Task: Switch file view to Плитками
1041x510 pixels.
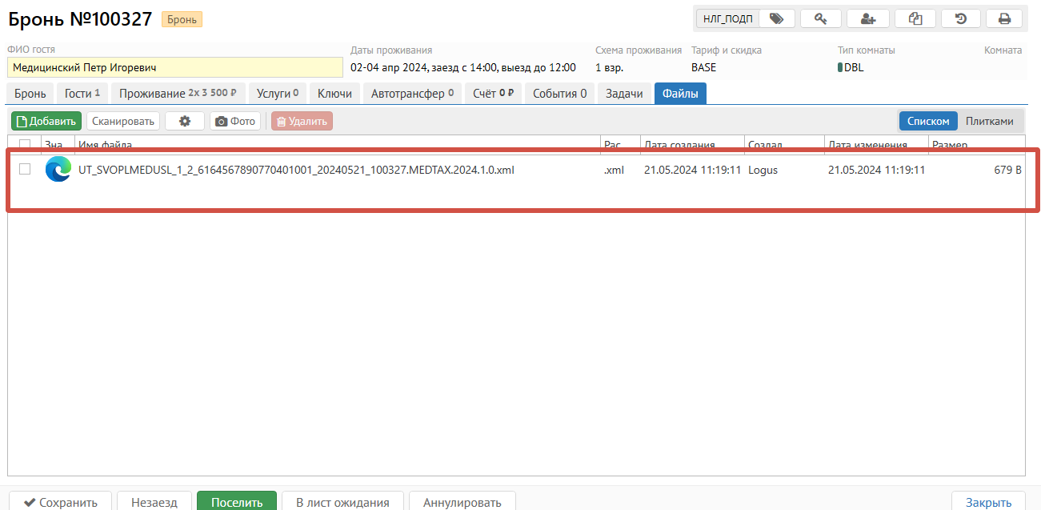Action: [990, 121]
